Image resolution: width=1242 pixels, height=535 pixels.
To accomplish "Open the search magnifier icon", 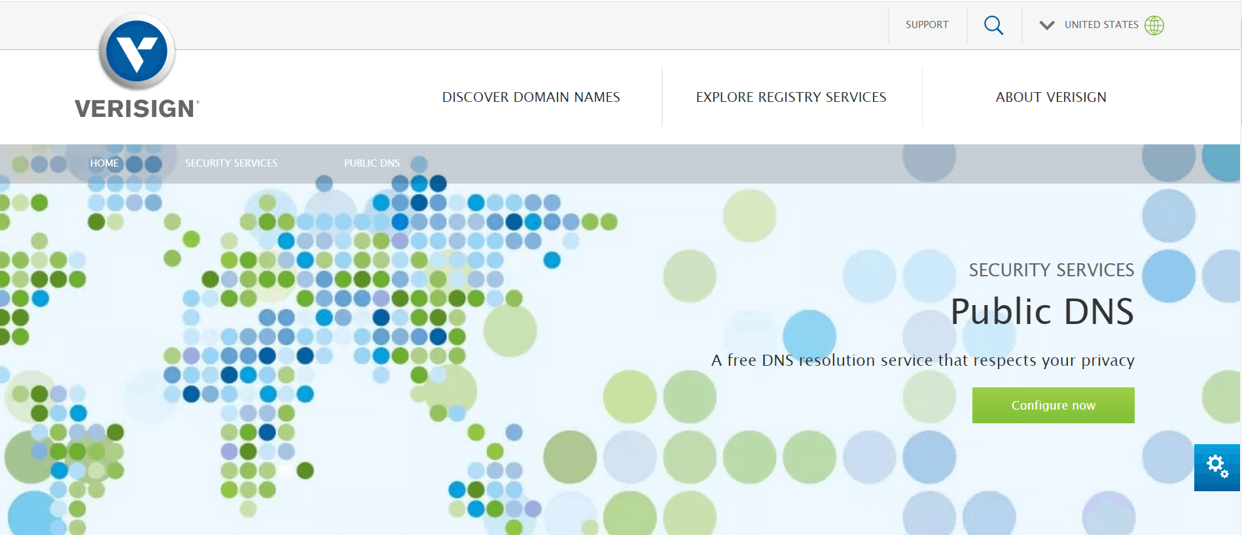I will pyautogui.click(x=993, y=25).
